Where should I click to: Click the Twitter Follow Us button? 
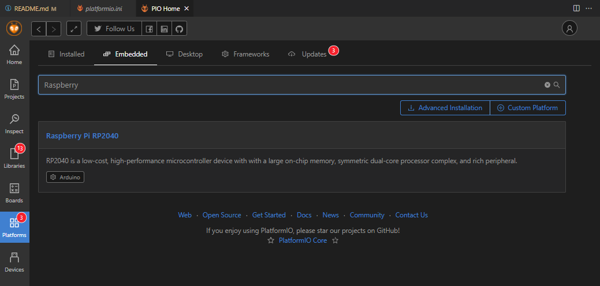click(114, 29)
